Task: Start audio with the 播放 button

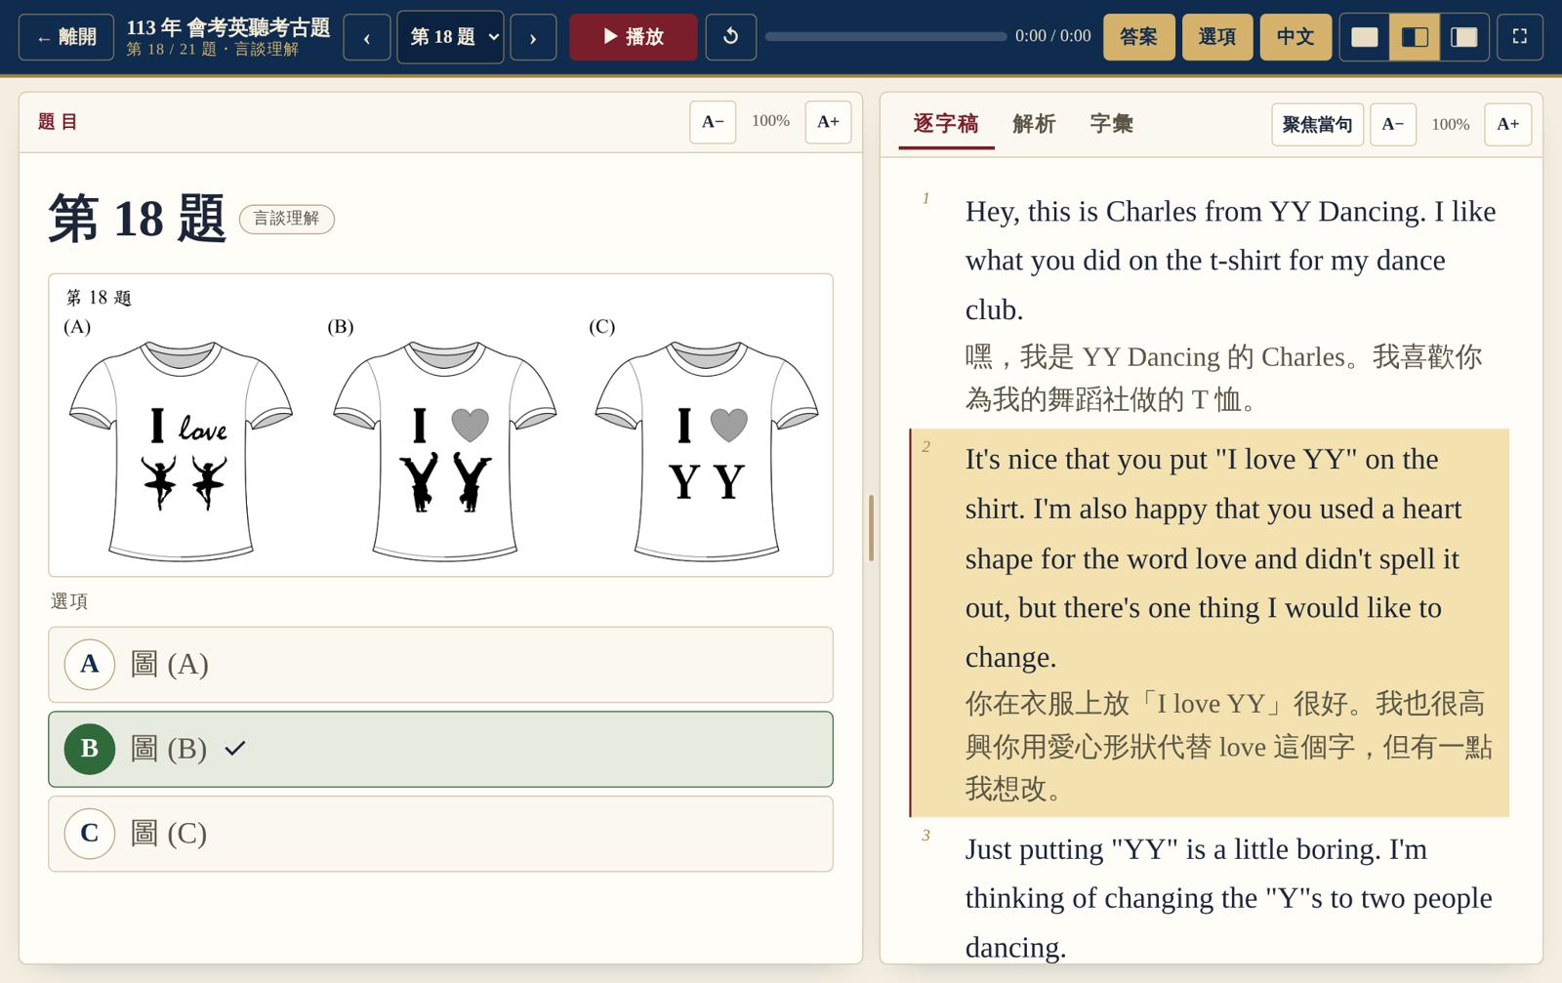Action: (x=634, y=37)
